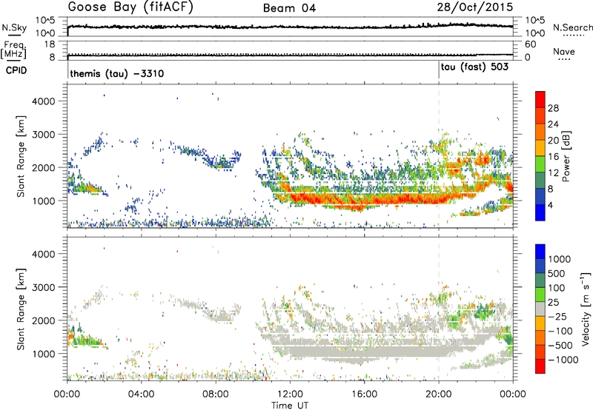This screenshot has height=410, width=593.
Task: Click the "Goose Bay (fitACF)" plot title
Action: 130,7
